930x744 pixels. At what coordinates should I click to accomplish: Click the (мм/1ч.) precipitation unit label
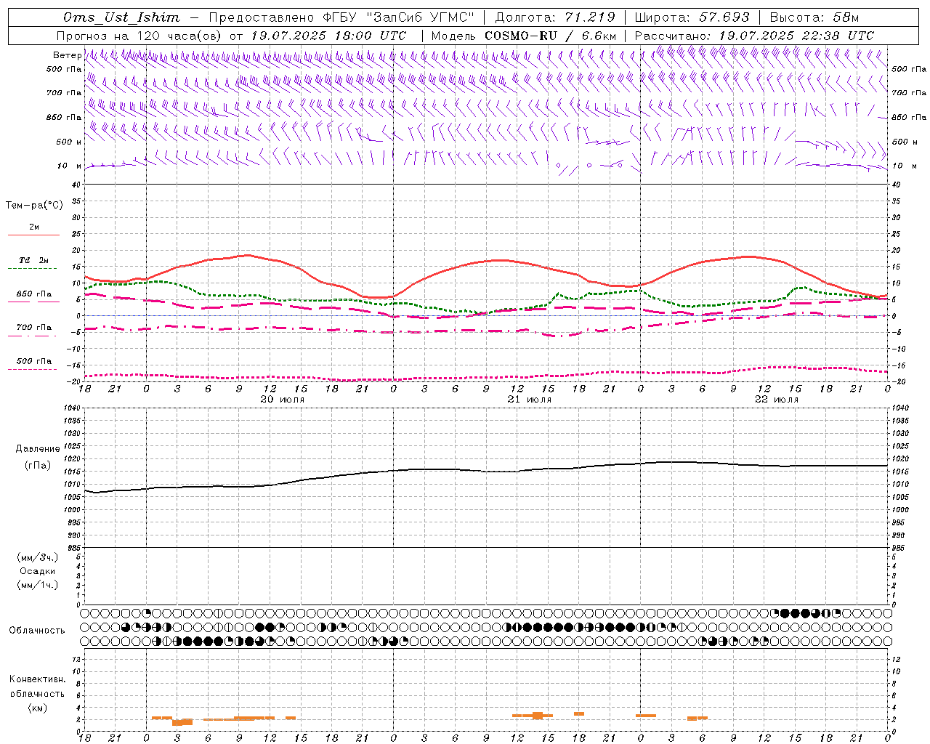click(x=38, y=585)
